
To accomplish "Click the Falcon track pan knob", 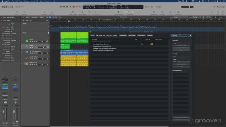I will click(47, 42).
